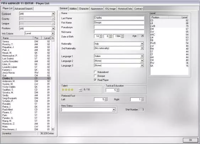Enable the Basque checkbox
The width and height of the screenshot is (200, 144).
95,76
